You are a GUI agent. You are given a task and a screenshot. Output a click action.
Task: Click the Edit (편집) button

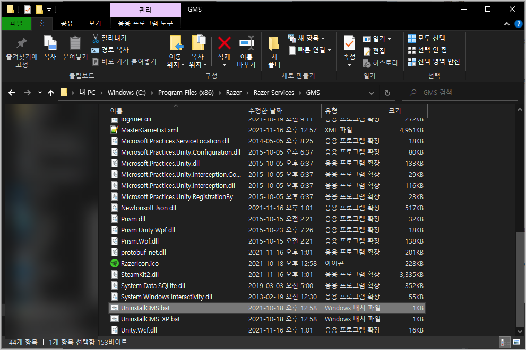[374, 51]
